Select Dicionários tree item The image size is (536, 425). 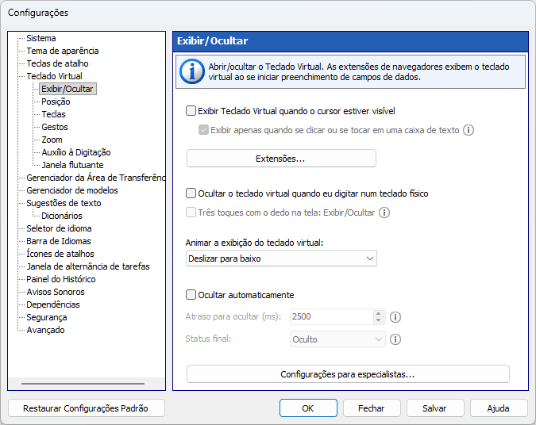(62, 216)
